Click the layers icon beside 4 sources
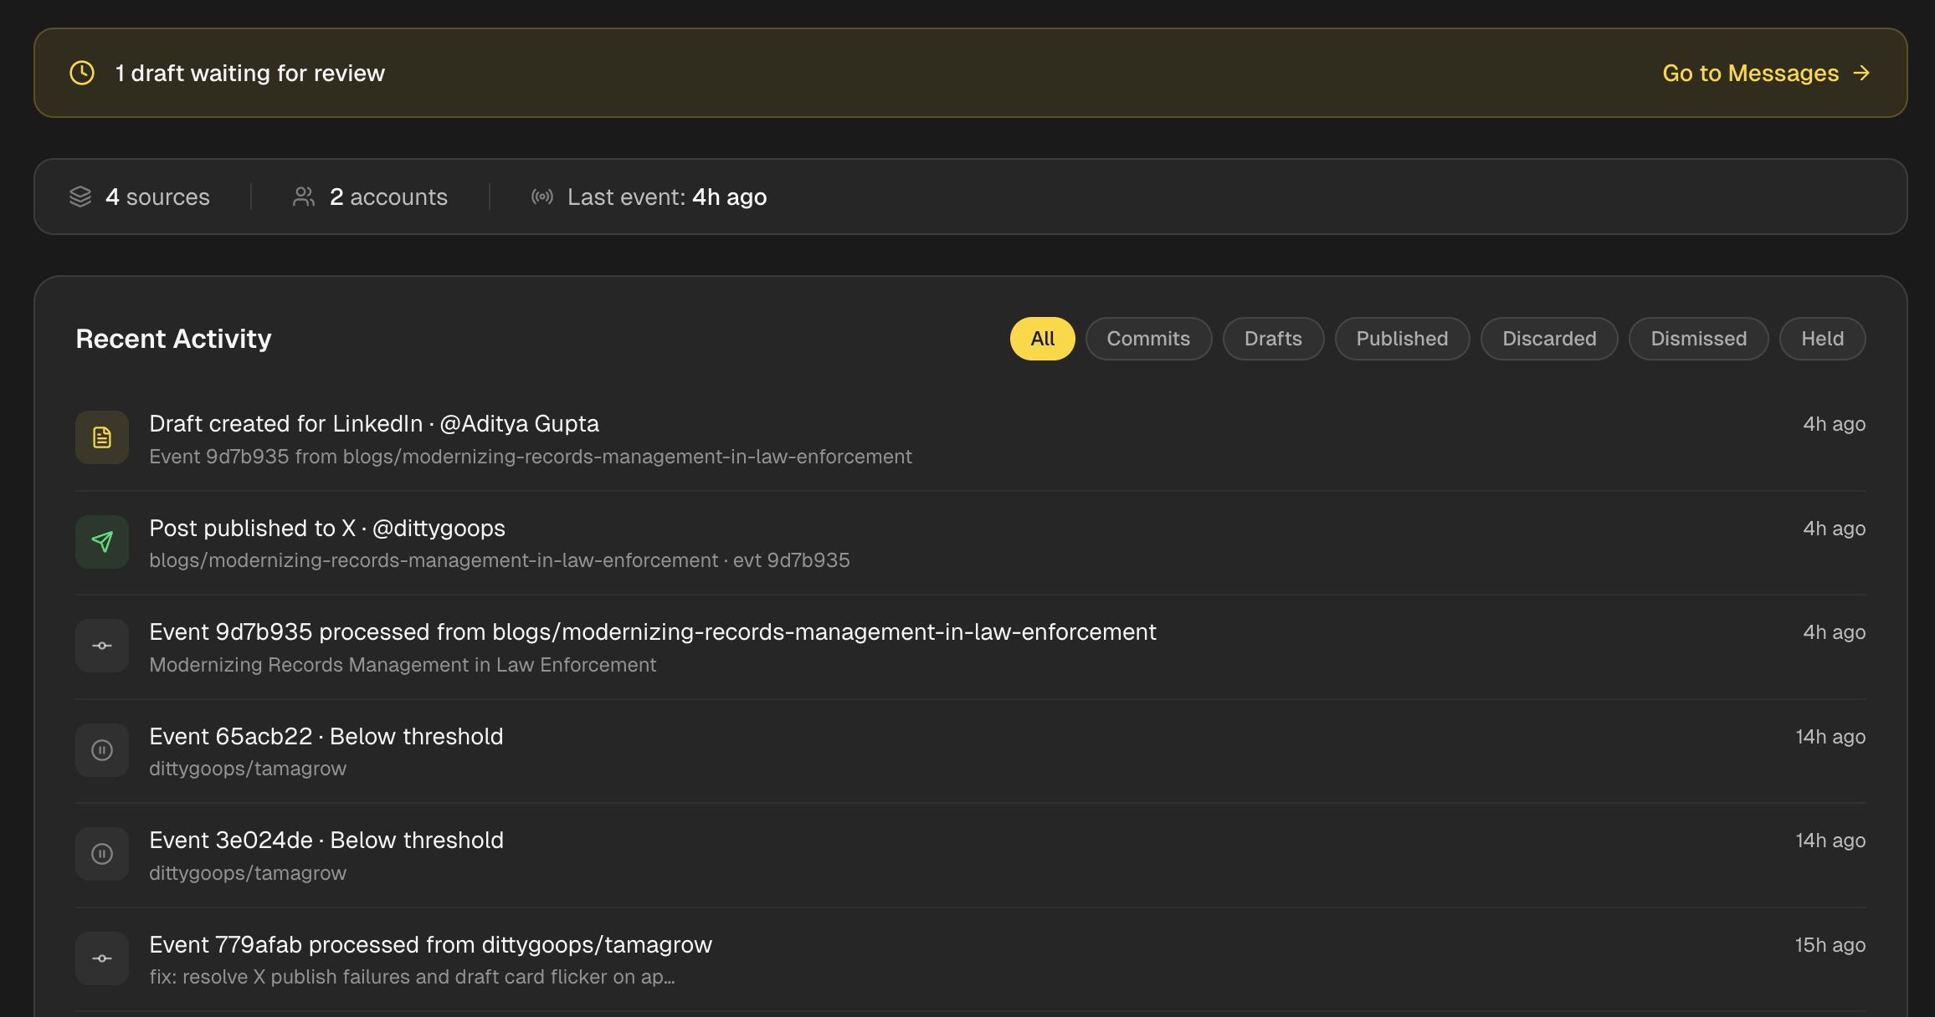This screenshot has height=1017, width=1935. click(80, 197)
